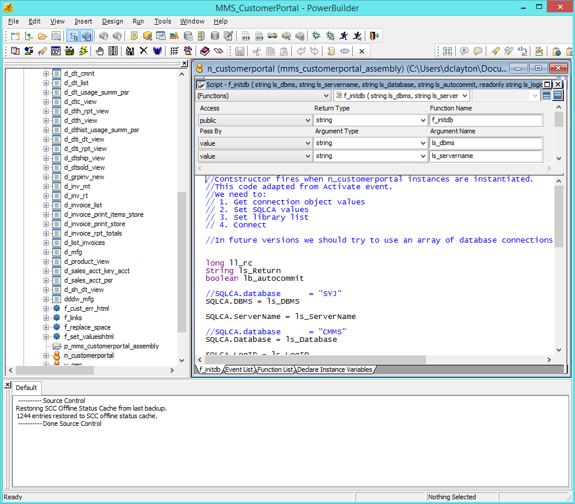Viewport: 575px width, 504px height.
Task: Click the New object toolbar icon
Action: 15,36
